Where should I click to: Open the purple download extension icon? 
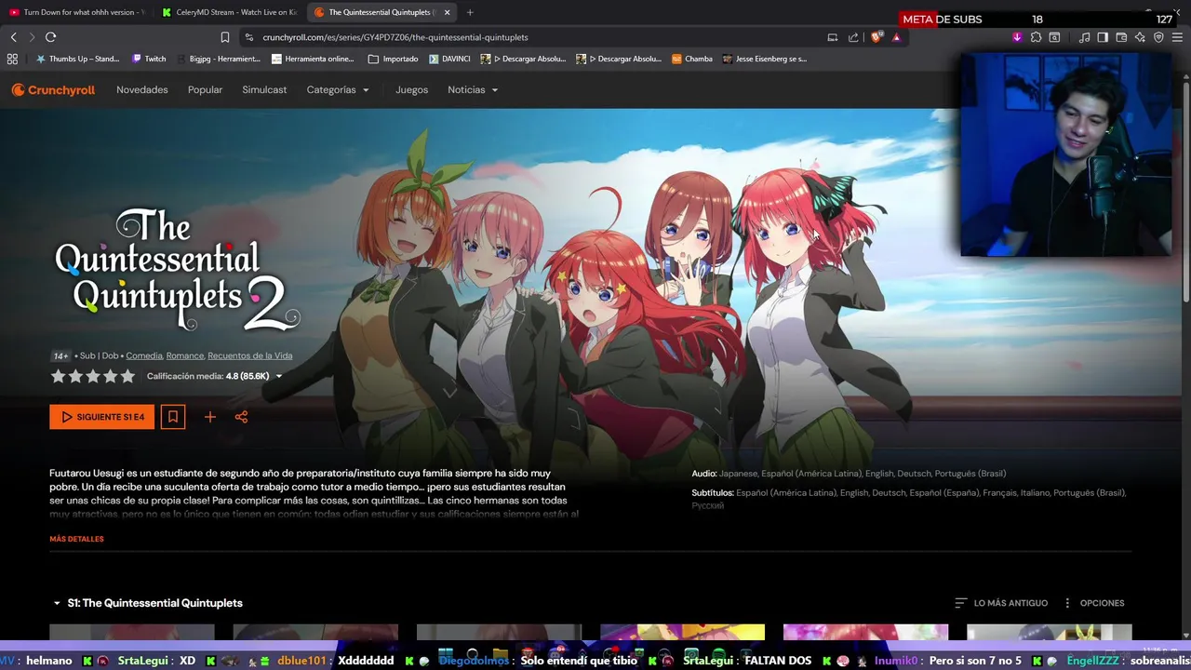pyautogui.click(x=1017, y=37)
